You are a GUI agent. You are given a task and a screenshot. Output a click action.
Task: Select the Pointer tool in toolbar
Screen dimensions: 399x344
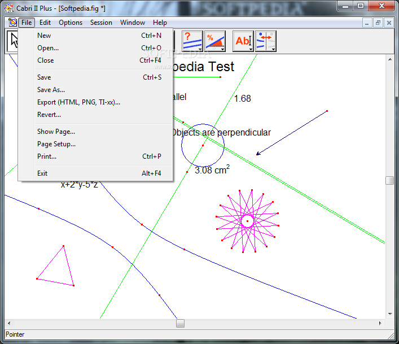(12, 41)
